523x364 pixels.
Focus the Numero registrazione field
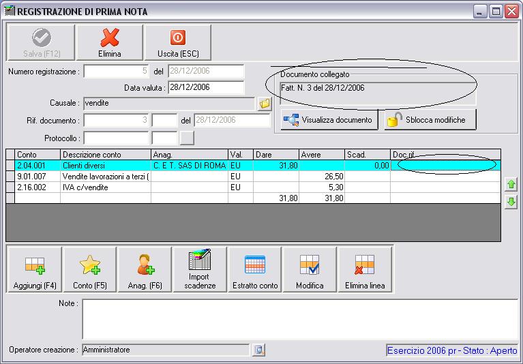117,71
